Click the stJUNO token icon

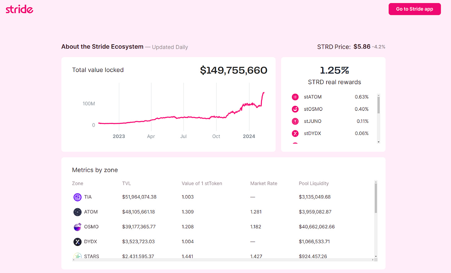[295, 121]
